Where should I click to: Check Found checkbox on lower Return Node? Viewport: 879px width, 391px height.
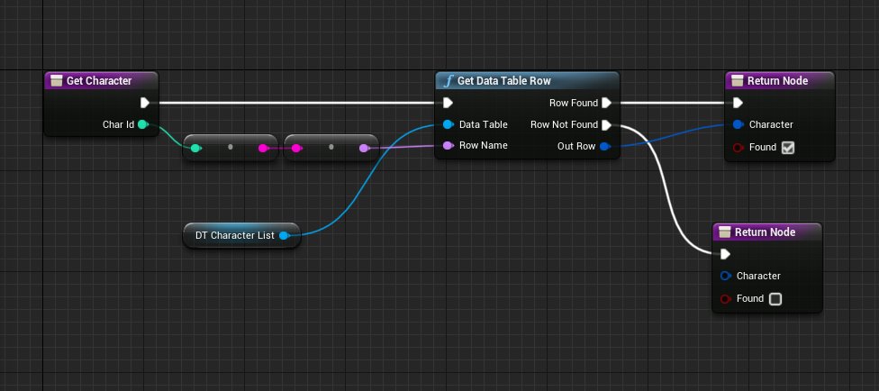[x=775, y=298]
